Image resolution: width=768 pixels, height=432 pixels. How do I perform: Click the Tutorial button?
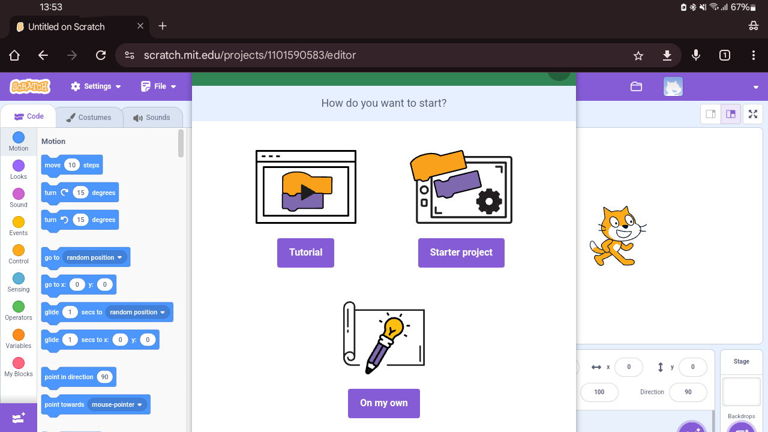coord(305,253)
